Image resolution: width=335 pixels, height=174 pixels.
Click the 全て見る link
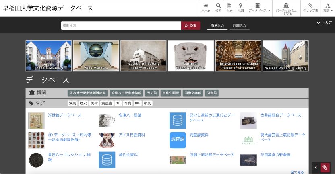pos(297,172)
